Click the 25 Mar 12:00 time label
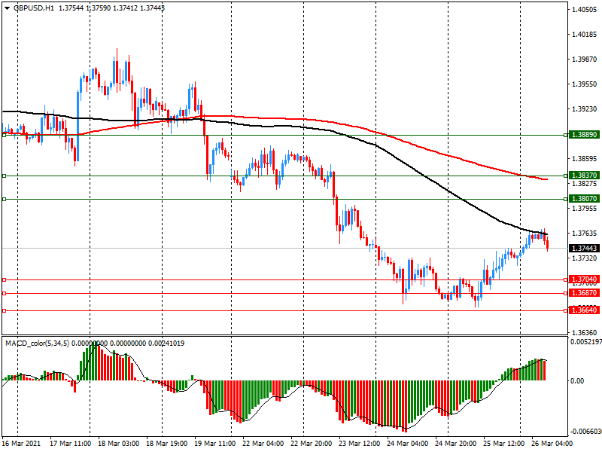The image size is (602, 452). click(503, 444)
